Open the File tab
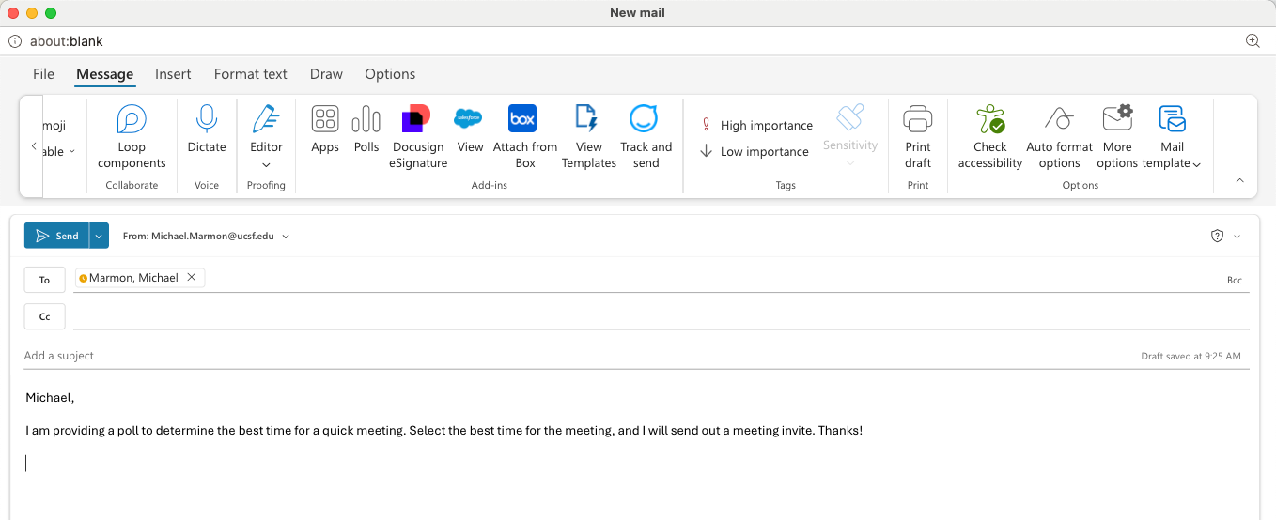The image size is (1276, 520). [x=43, y=74]
